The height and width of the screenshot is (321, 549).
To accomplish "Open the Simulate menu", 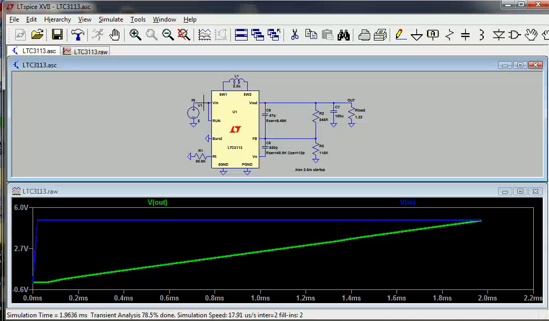I will coord(110,19).
